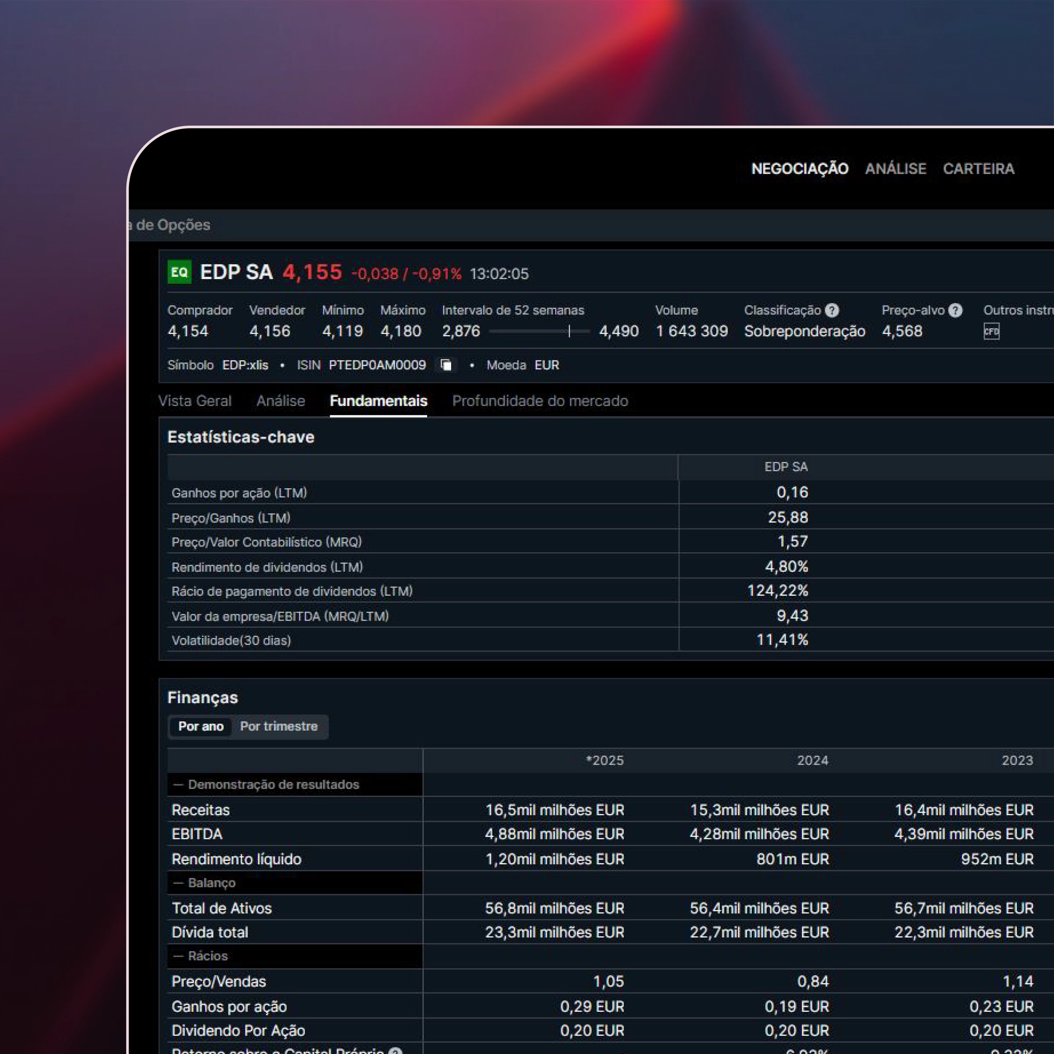Screen dimensions: 1054x1054
Task: Open the CARTEIRA main menu
Action: click(x=979, y=169)
